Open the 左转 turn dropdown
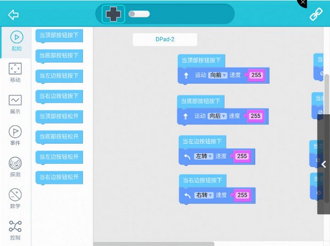 [x=204, y=156]
